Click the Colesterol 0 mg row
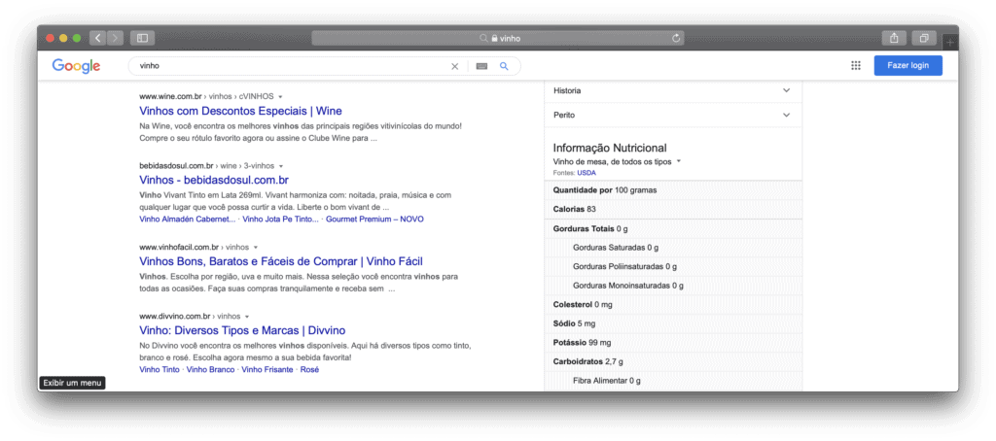 pos(673,305)
